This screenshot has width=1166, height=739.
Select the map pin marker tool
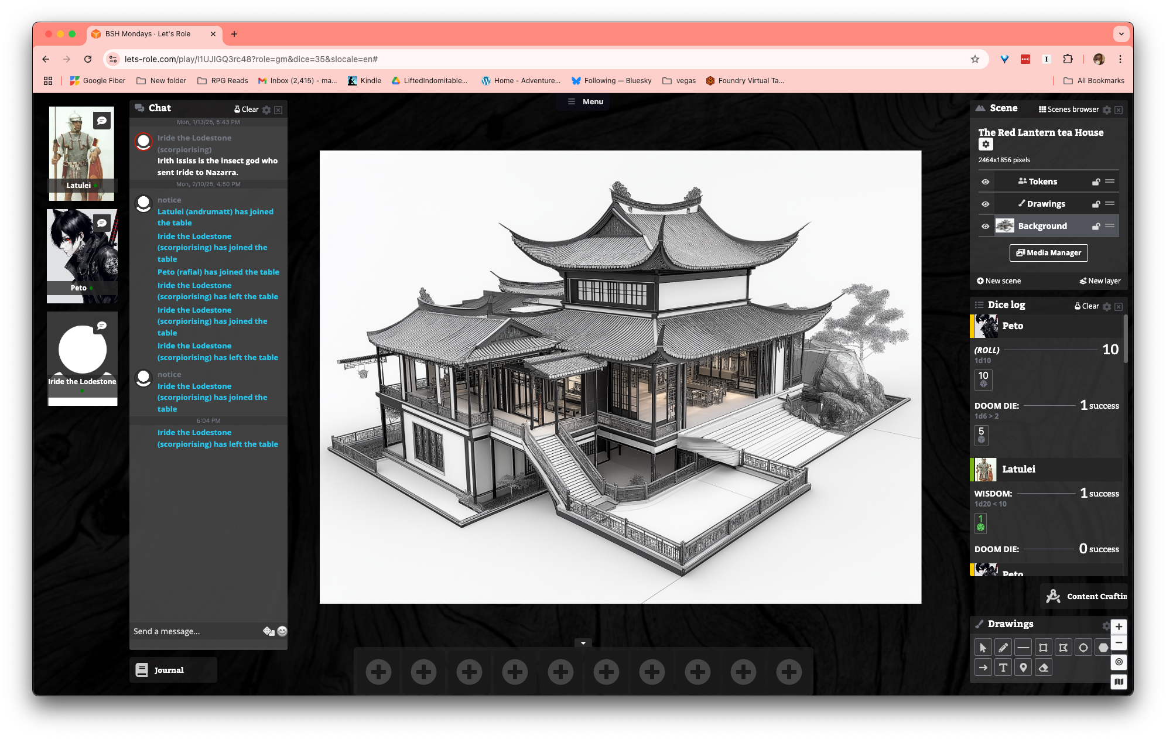(x=1023, y=668)
